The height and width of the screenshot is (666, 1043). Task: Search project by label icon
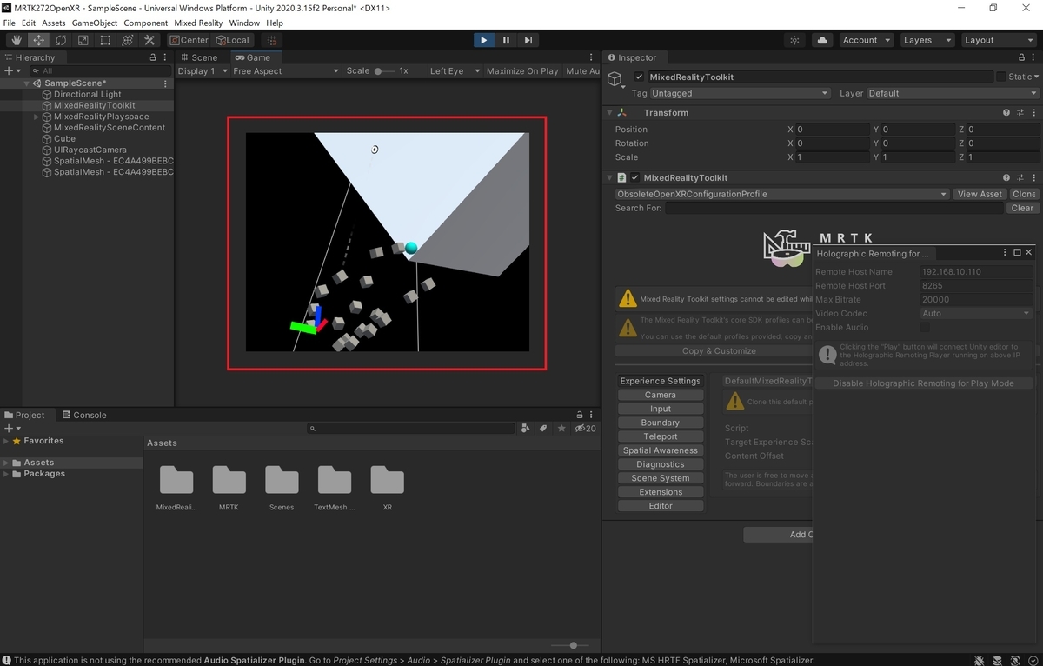(x=543, y=428)
